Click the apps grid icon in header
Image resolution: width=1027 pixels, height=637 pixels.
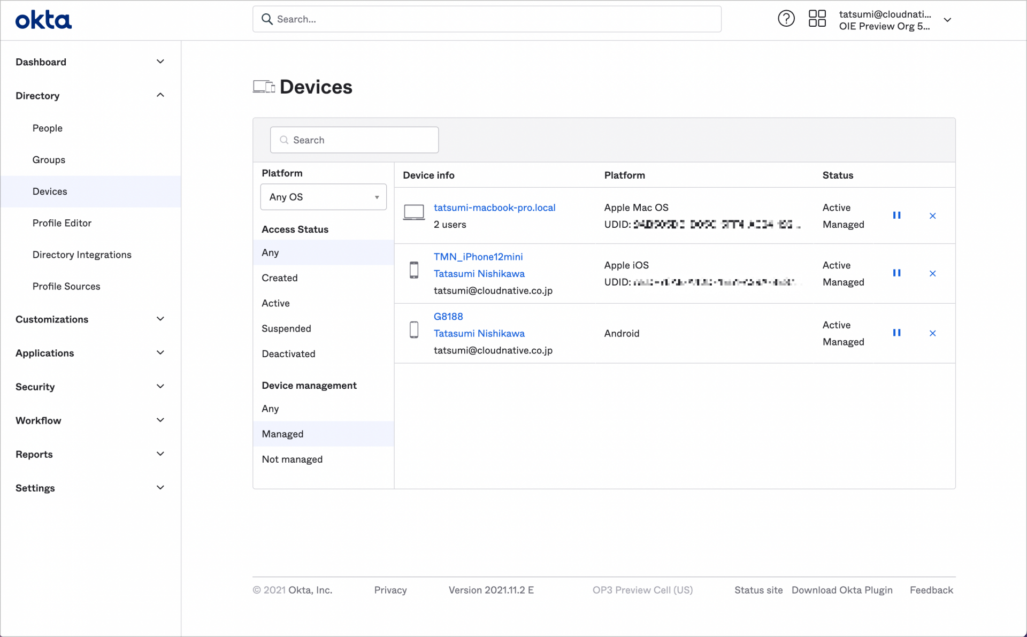click(817, 18)
